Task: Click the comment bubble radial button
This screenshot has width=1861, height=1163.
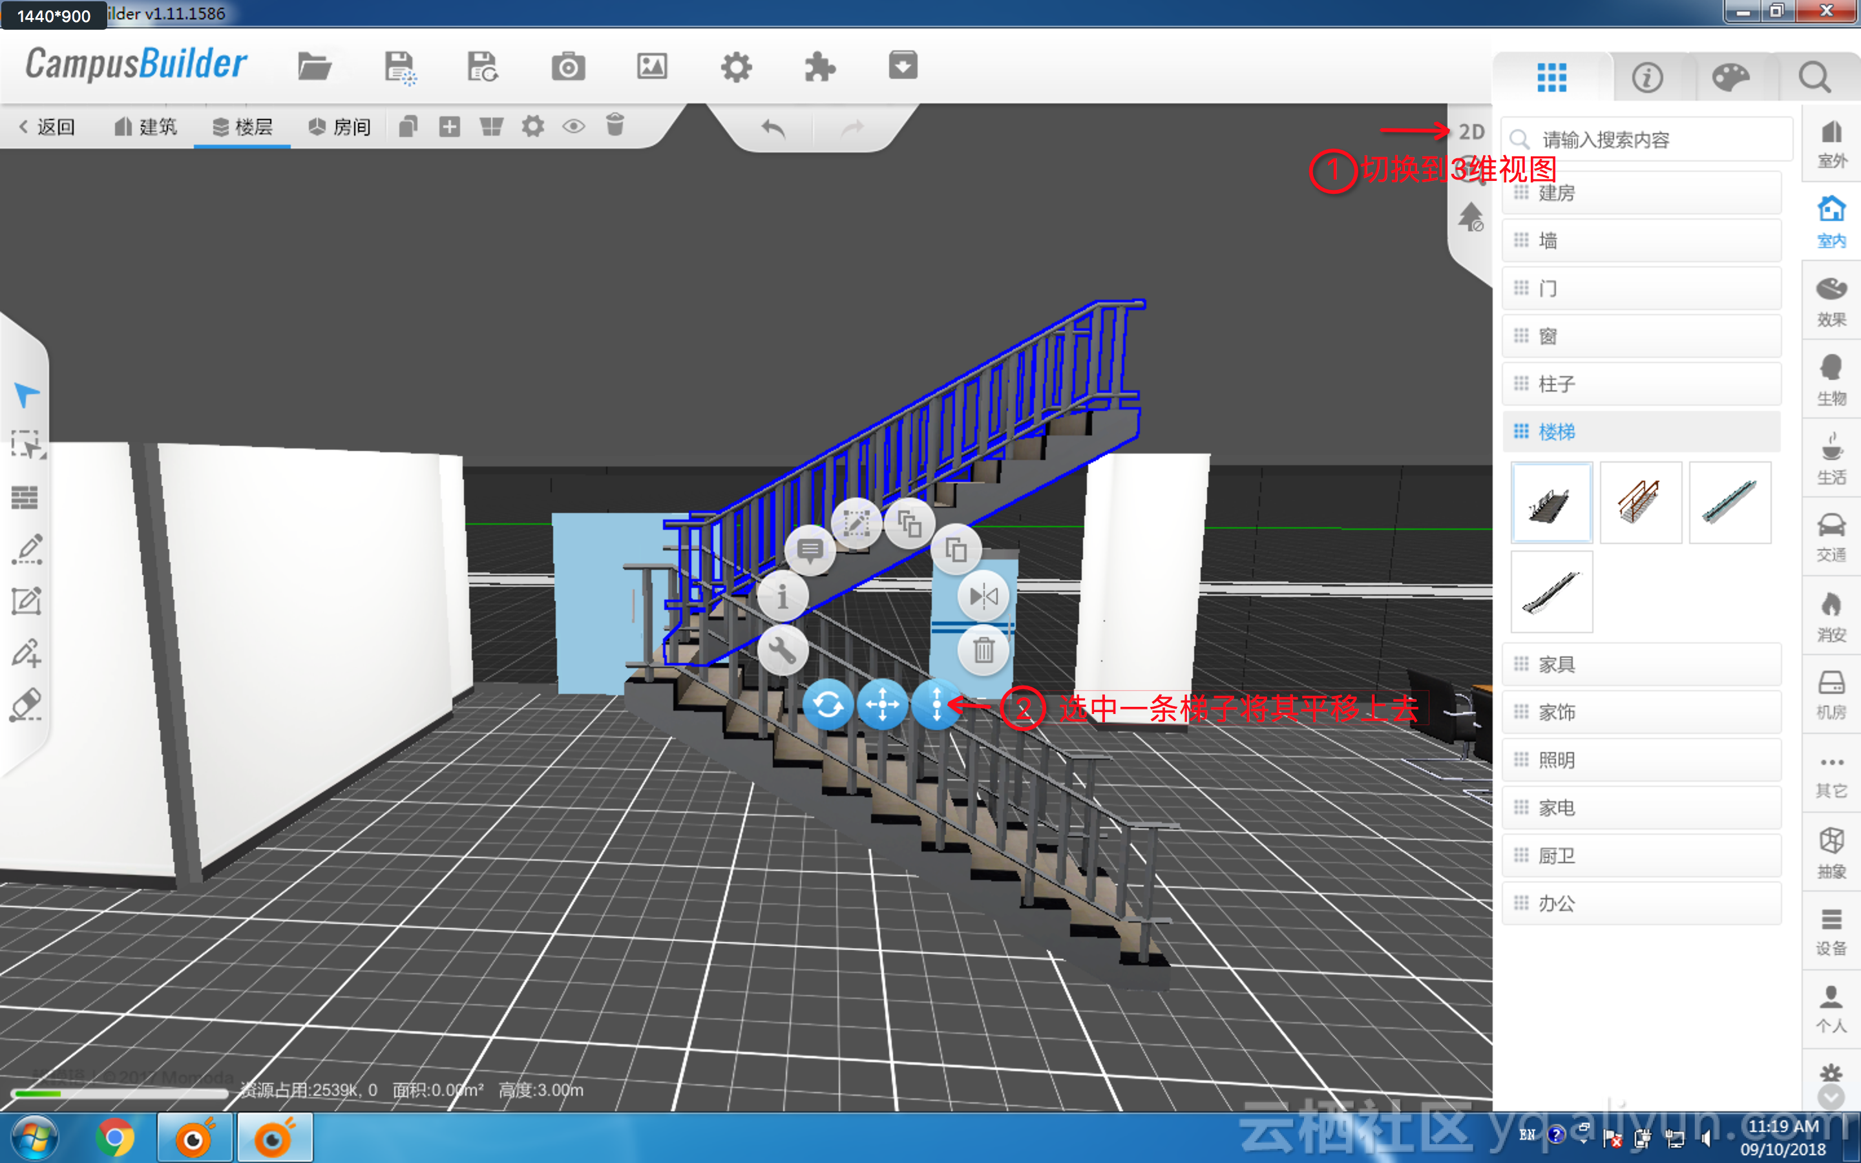Action: coord(810,550)
